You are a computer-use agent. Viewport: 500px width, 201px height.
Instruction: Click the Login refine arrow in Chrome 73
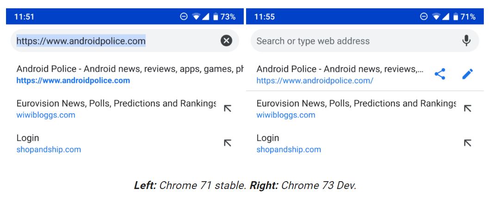tap(468, 143)
